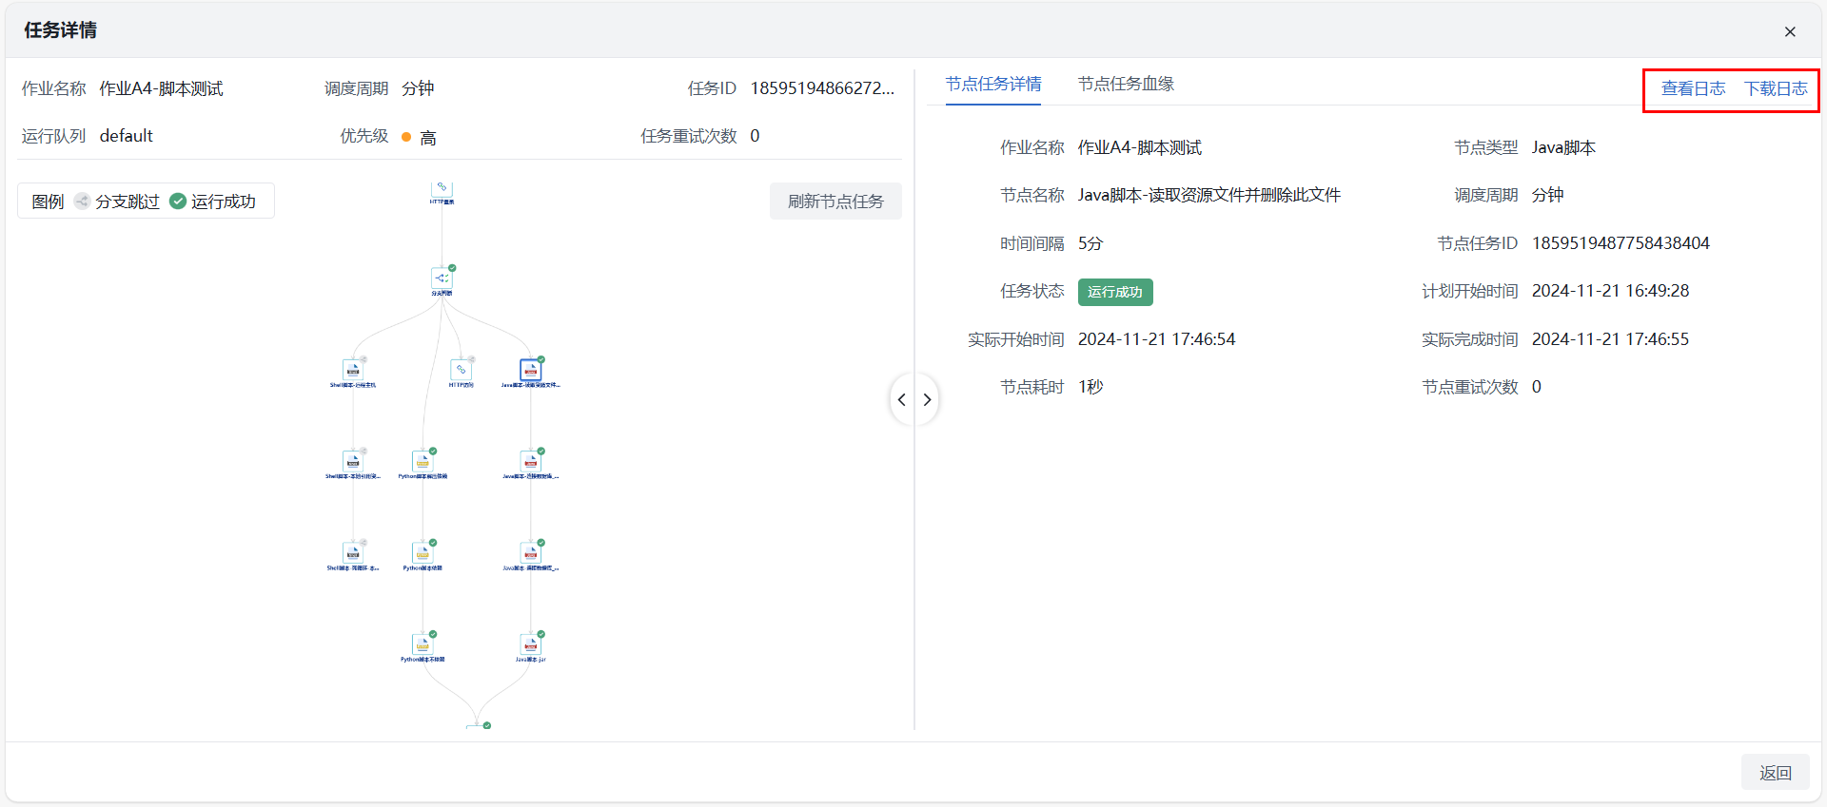Select second Python script node in middle column

click(x=422, y=552)
